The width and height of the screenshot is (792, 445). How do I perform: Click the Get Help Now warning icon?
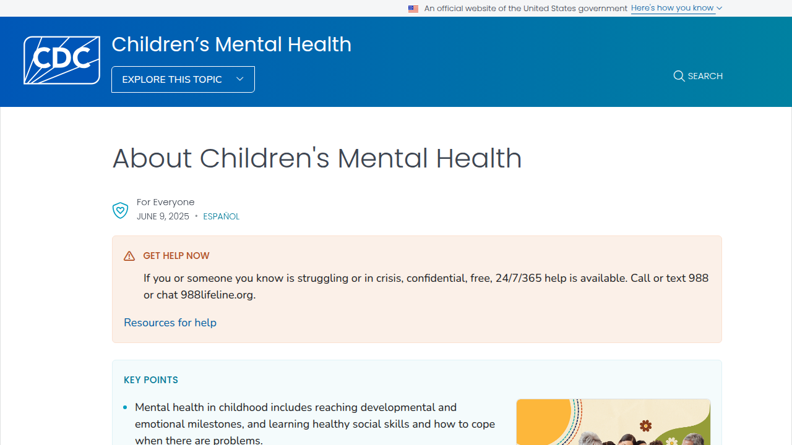(129, 256)
